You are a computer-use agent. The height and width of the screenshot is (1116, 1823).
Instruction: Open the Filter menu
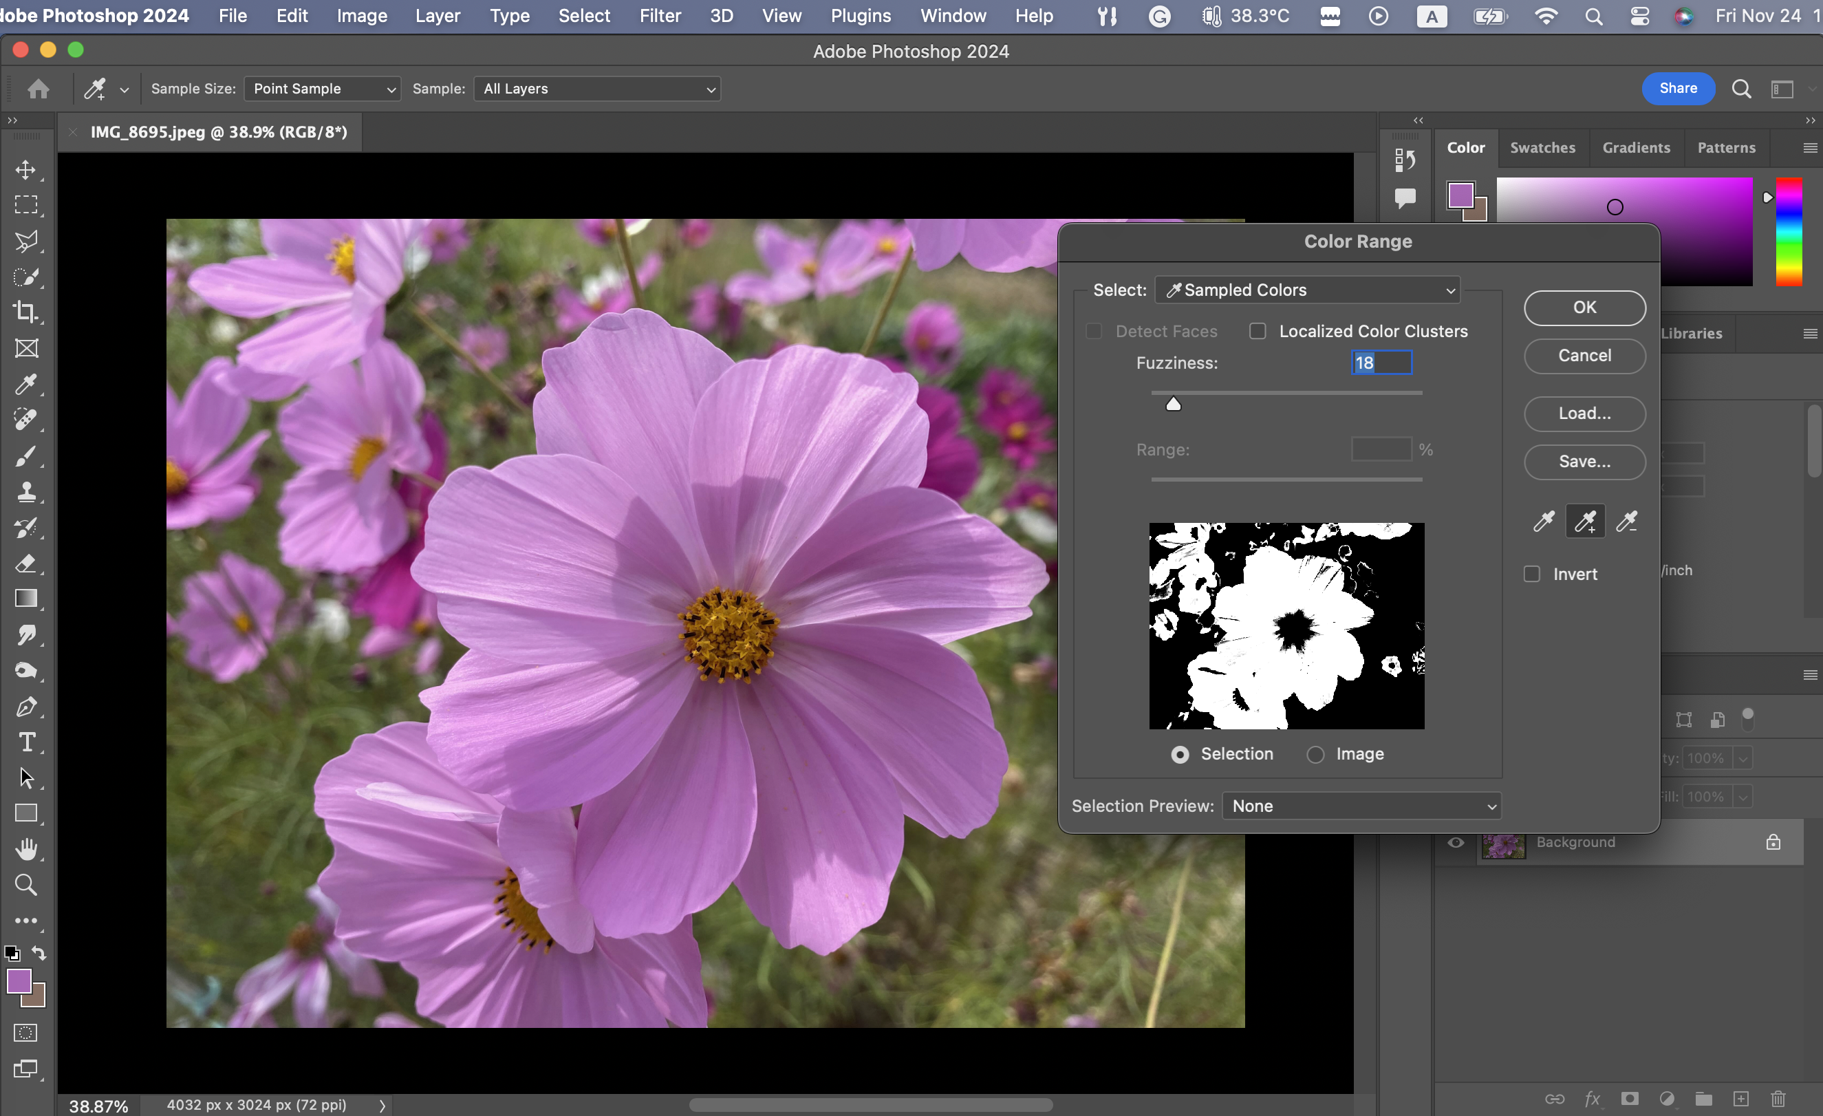click(660, 16)
